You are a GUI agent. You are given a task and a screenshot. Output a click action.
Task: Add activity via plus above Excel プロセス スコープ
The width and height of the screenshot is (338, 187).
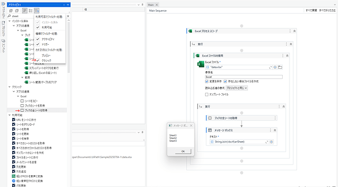tap(241, 26)
